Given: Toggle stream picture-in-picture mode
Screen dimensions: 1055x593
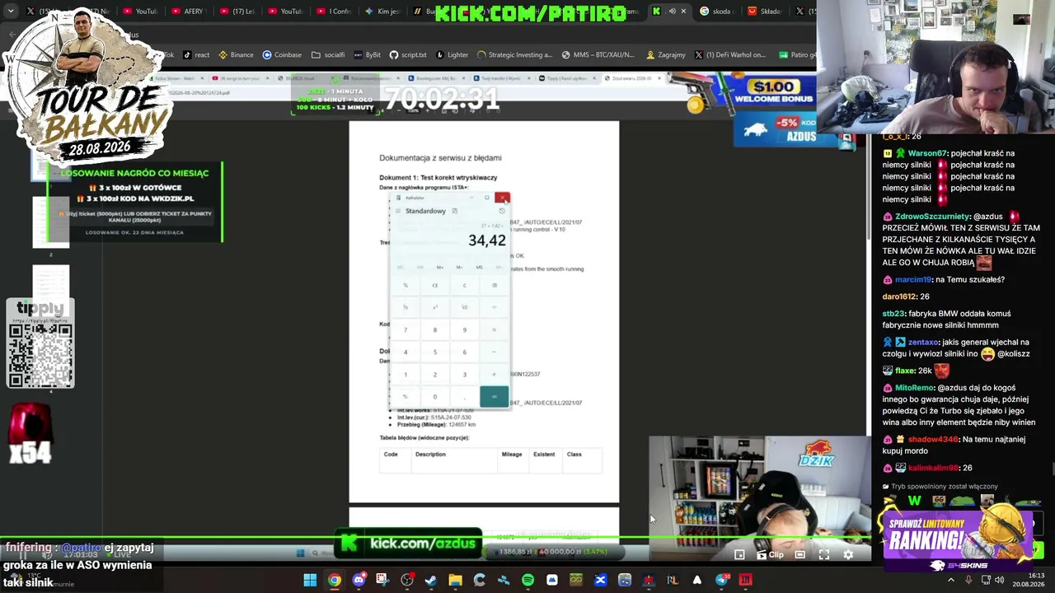Looking at the screenshot, I should click(739, 554).
